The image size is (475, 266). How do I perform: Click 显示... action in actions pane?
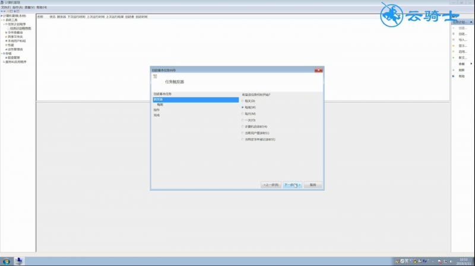point(463,46)
